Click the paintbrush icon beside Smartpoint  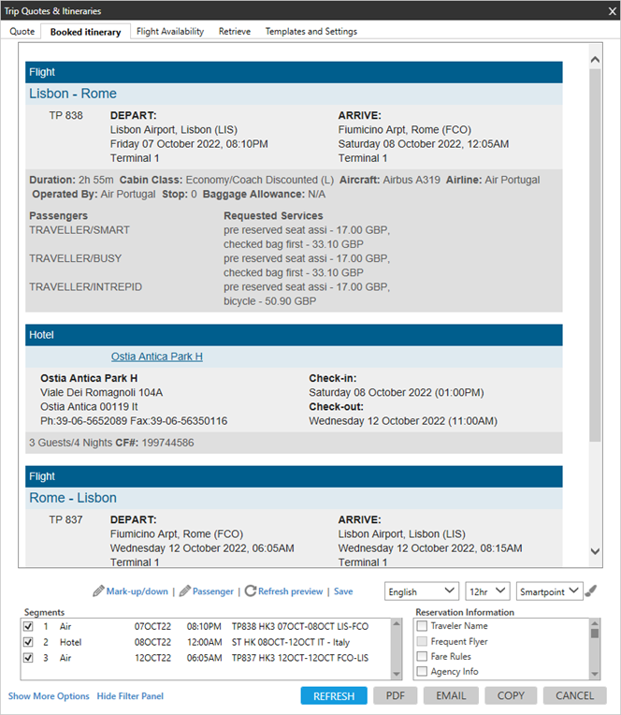click(590, 591)
